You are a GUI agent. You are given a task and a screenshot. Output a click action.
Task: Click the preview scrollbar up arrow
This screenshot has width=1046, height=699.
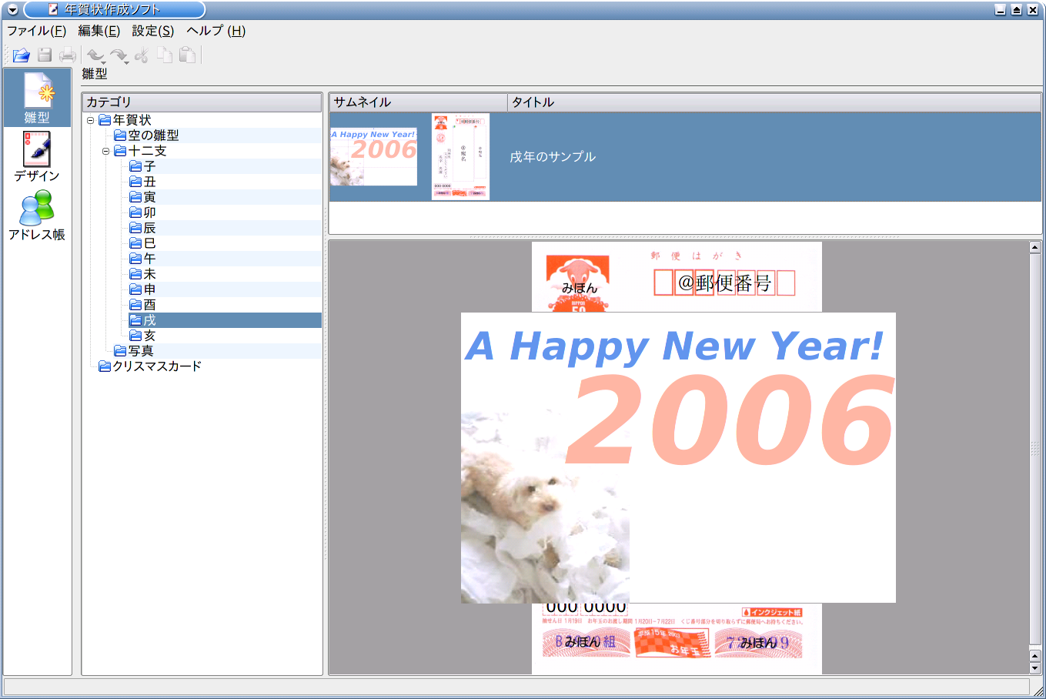(1034, 247)
